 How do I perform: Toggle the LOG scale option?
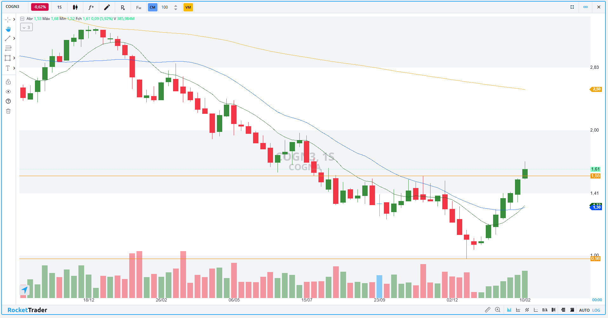tap(596, 310)
